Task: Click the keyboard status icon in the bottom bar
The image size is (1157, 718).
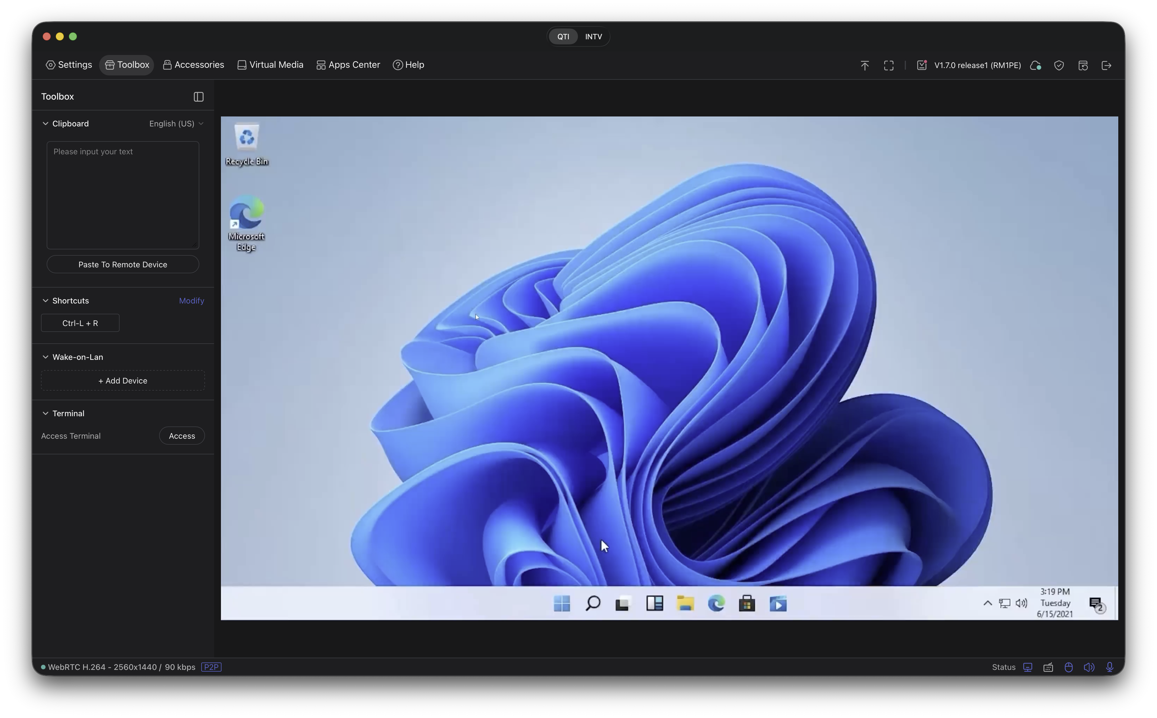Action: click(x=1048, y=667)
